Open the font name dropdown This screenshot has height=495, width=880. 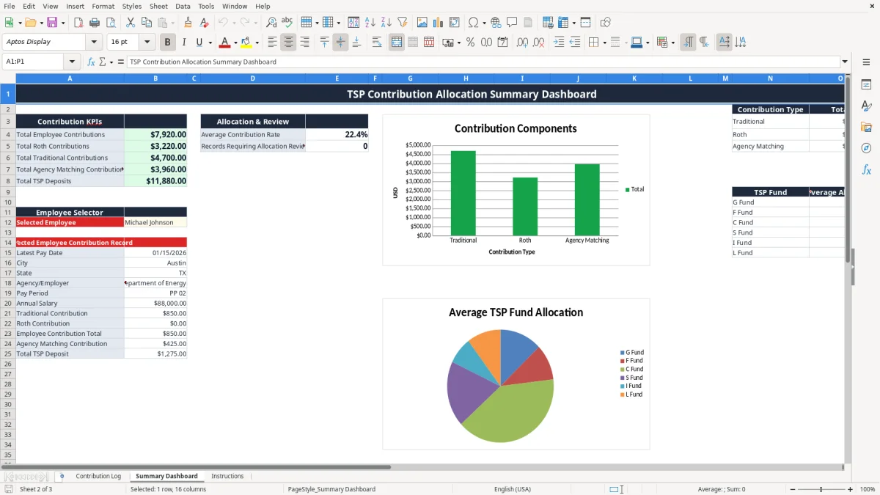(94, 42)
